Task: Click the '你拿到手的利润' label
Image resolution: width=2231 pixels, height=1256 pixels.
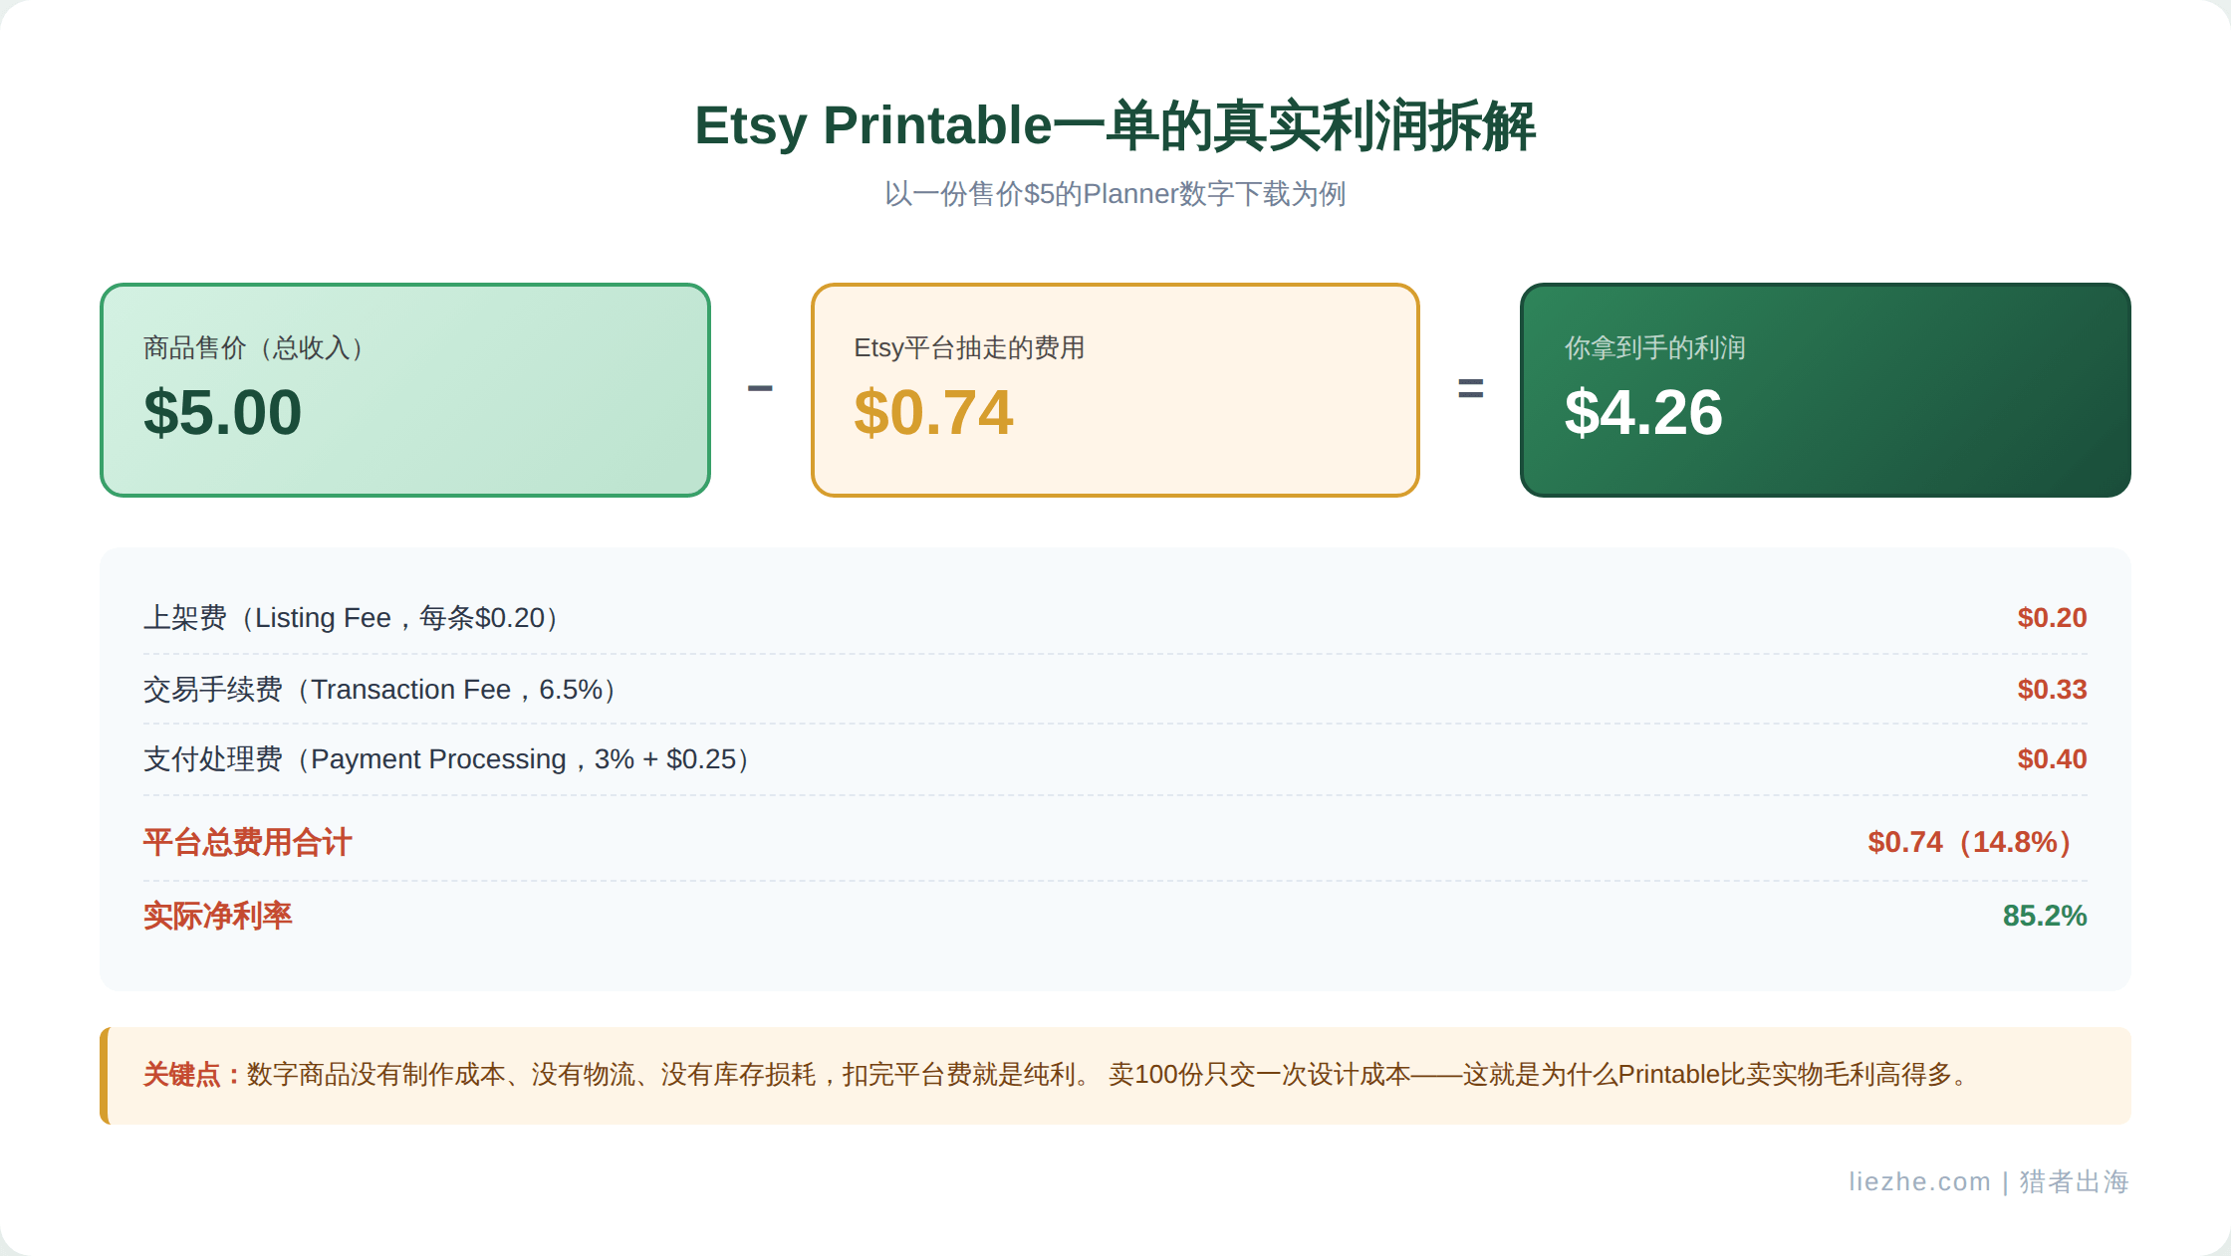Action: (1654, 347)
